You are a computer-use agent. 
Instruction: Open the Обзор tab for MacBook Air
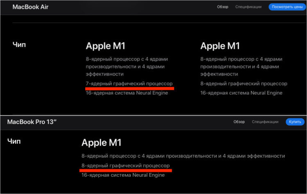223,7
